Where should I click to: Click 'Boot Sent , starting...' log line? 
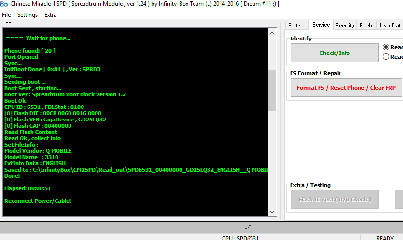(x=33, y=88)
